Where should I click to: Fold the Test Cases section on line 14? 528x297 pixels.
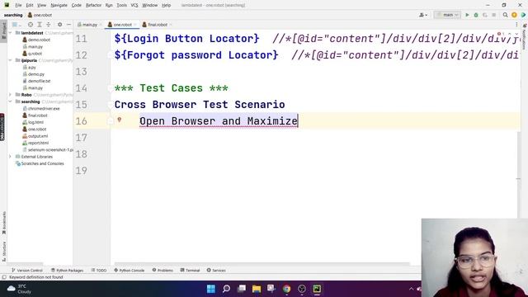point(110,88)
